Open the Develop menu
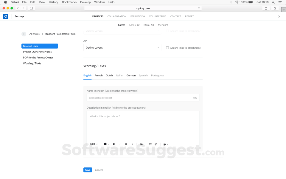Viewport: 286px width, 179px height. pos(86,2)
